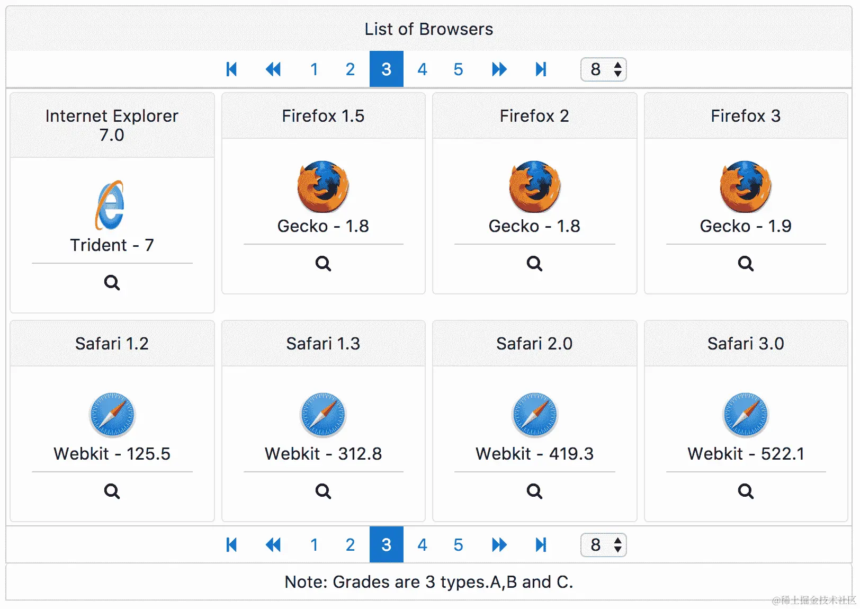860x609 pixels.
Task: Click the Safari logo above Webkit - 419.3
Action: click(x=534, y=415)
